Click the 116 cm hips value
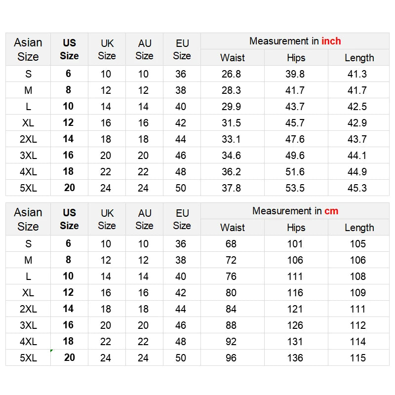 (295, 293)
